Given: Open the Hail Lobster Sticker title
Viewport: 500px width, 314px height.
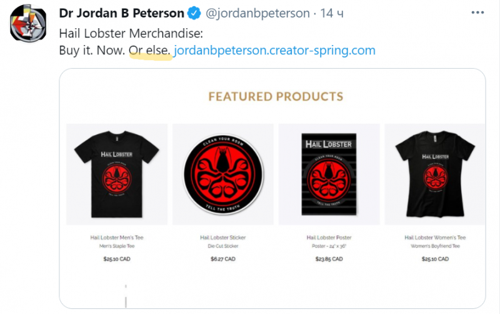Looking at the screenshot, I should [222, 238].
